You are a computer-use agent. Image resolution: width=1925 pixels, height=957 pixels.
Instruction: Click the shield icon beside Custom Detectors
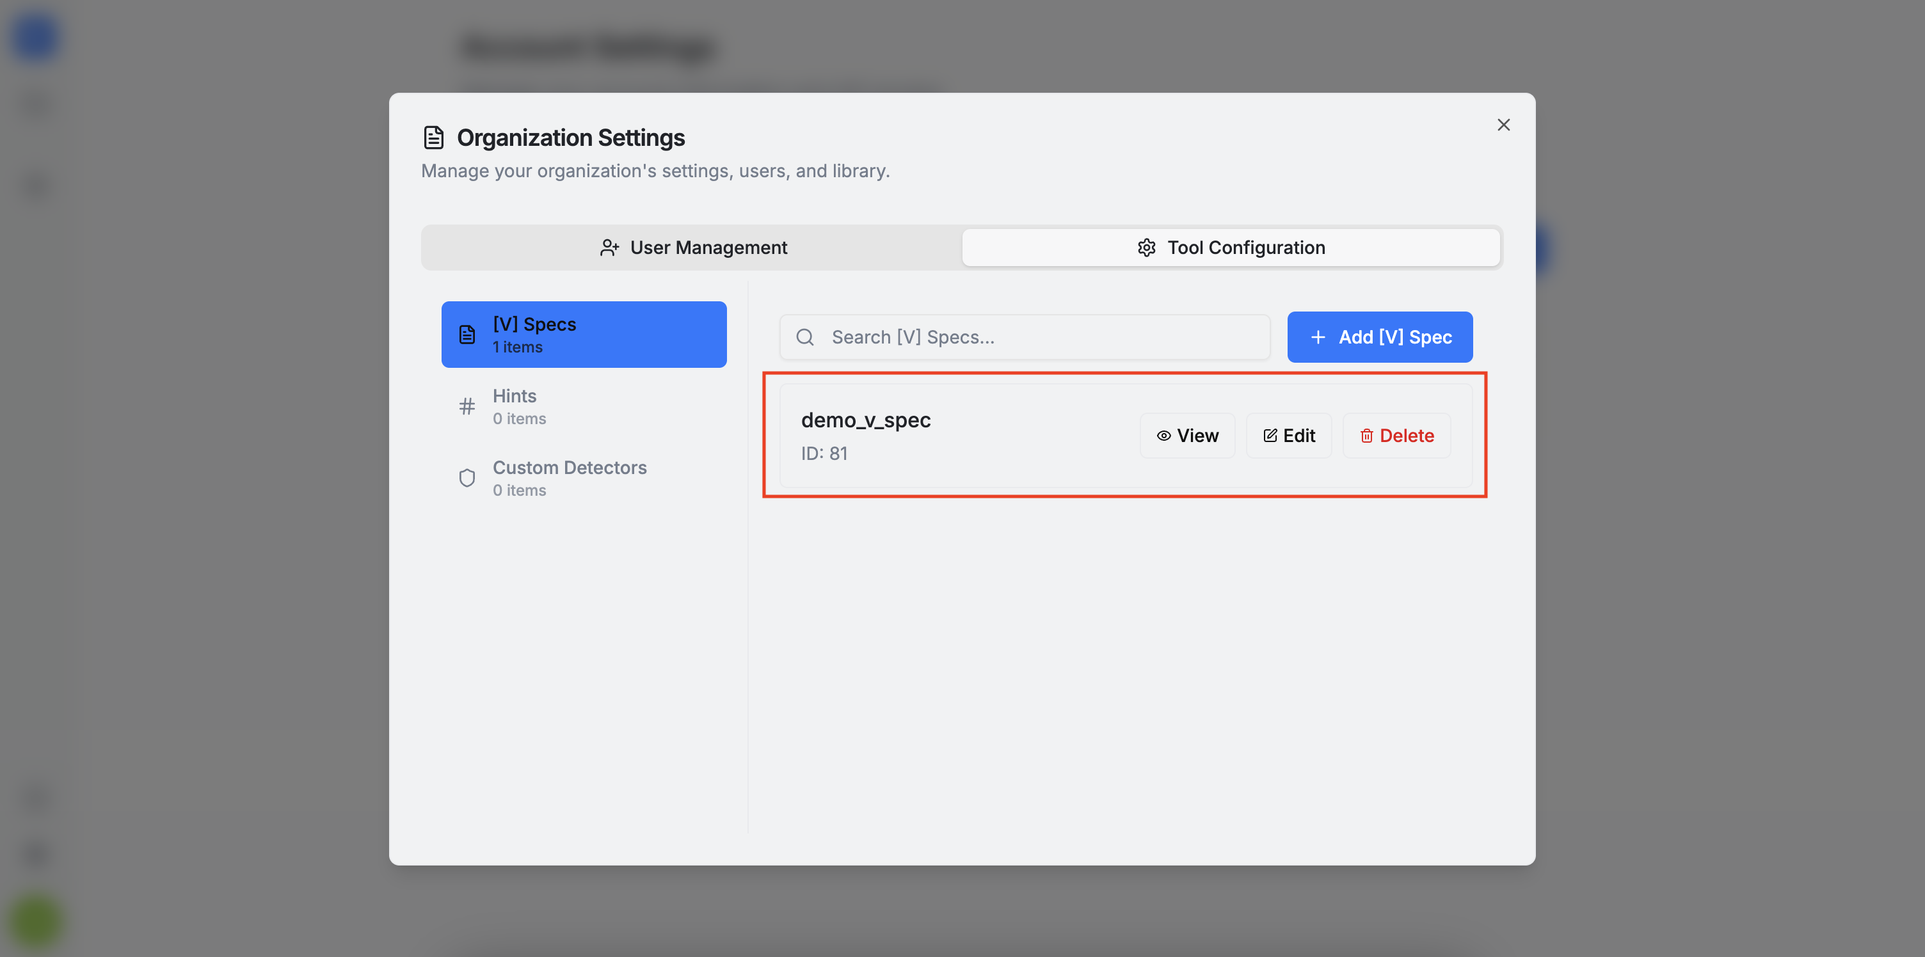click(467, 478)
